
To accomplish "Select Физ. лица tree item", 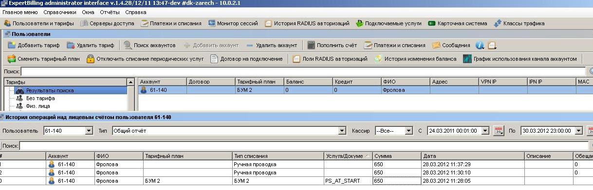I will point(37,106).
